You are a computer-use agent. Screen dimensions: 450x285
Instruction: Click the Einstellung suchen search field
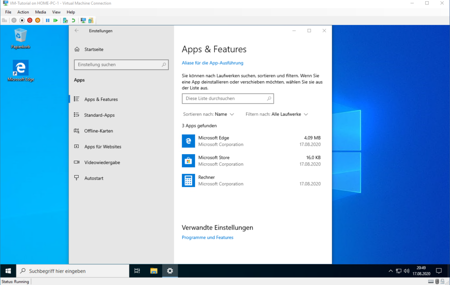121,65
